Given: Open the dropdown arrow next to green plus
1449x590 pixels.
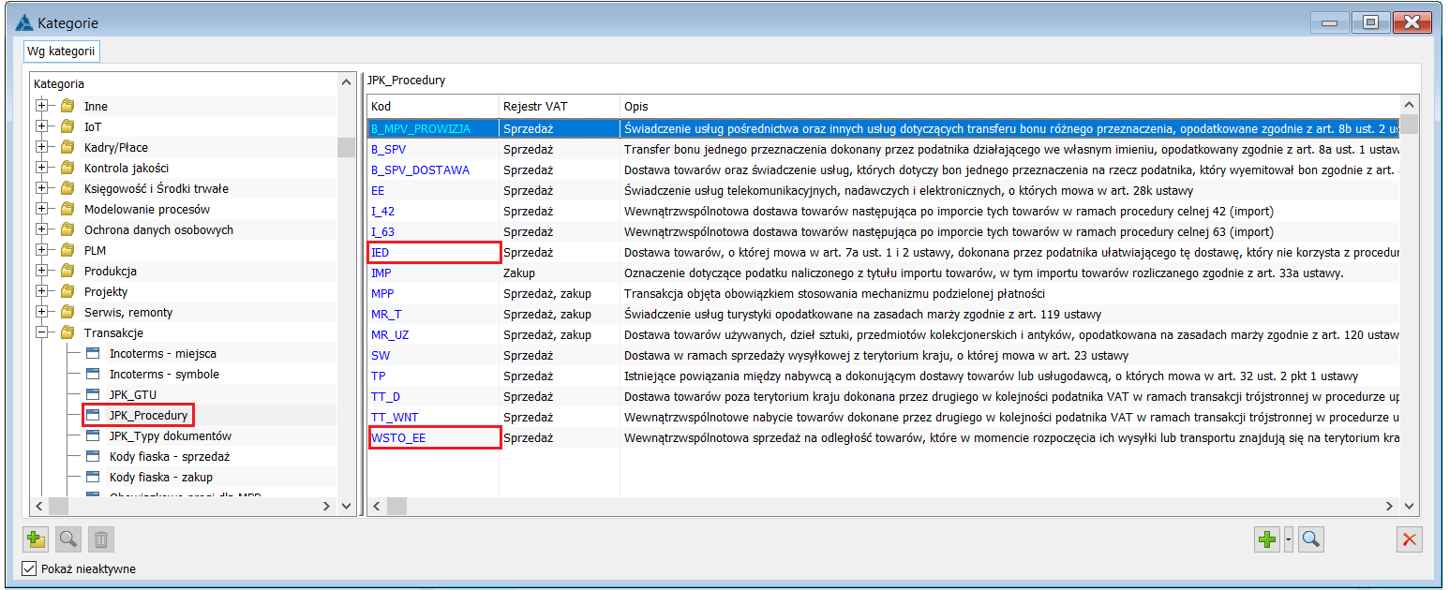Looking at the screenshot, I should [1288, 538].
